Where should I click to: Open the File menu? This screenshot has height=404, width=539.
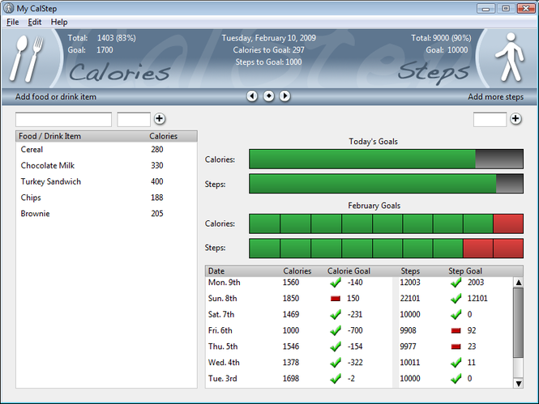[13, 22]
